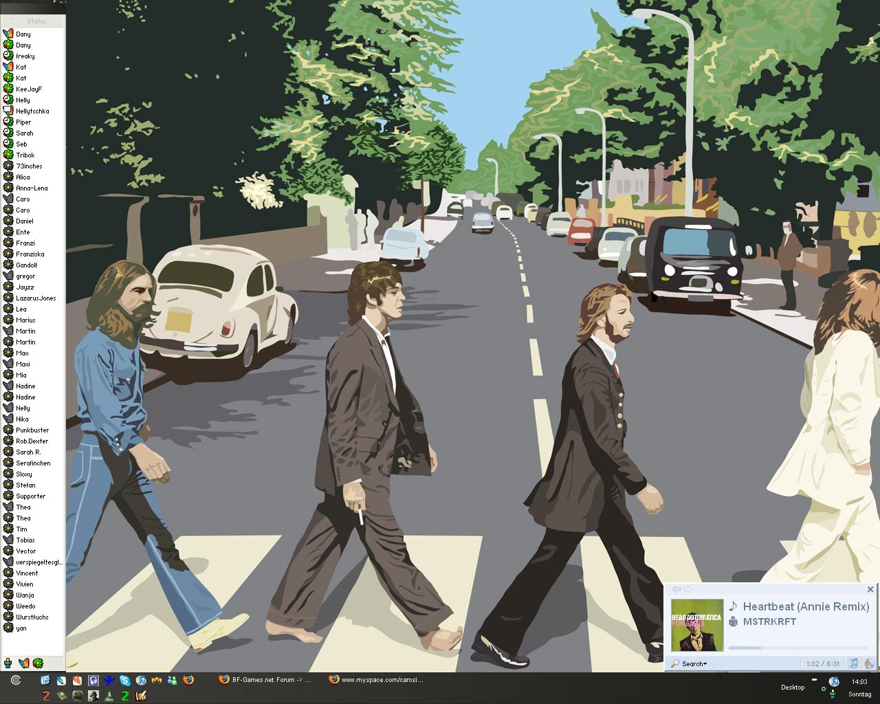880x704 pixels.
Task: Switch to BF-Games.net Forum taskbar window
Action: coord(265,680)
